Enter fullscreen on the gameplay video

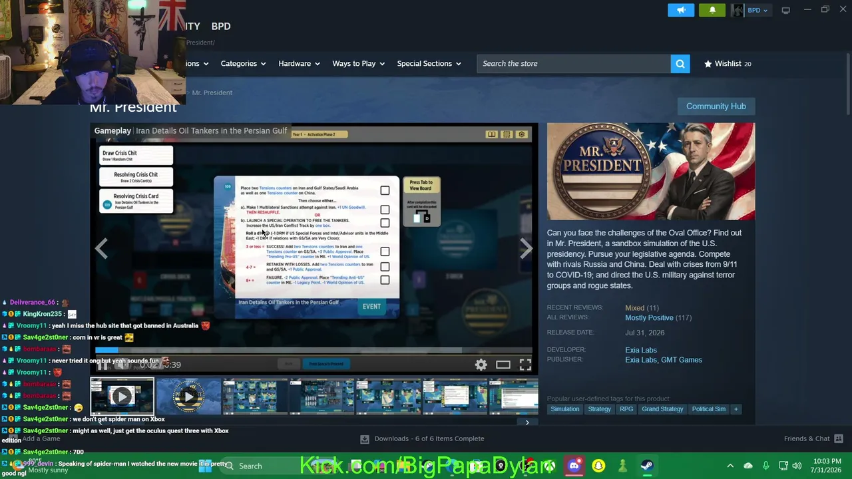click(x=525, y=365)
